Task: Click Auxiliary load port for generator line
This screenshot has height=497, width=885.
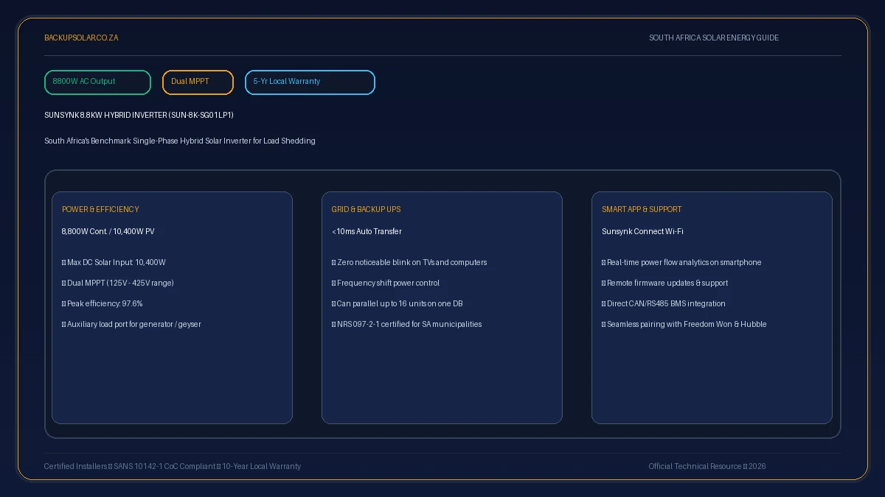Action: 131,325
